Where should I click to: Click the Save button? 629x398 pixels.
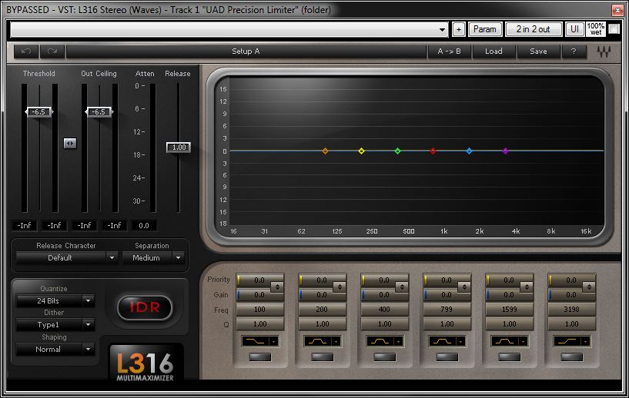pyautogui.click(x=538, y=51)
